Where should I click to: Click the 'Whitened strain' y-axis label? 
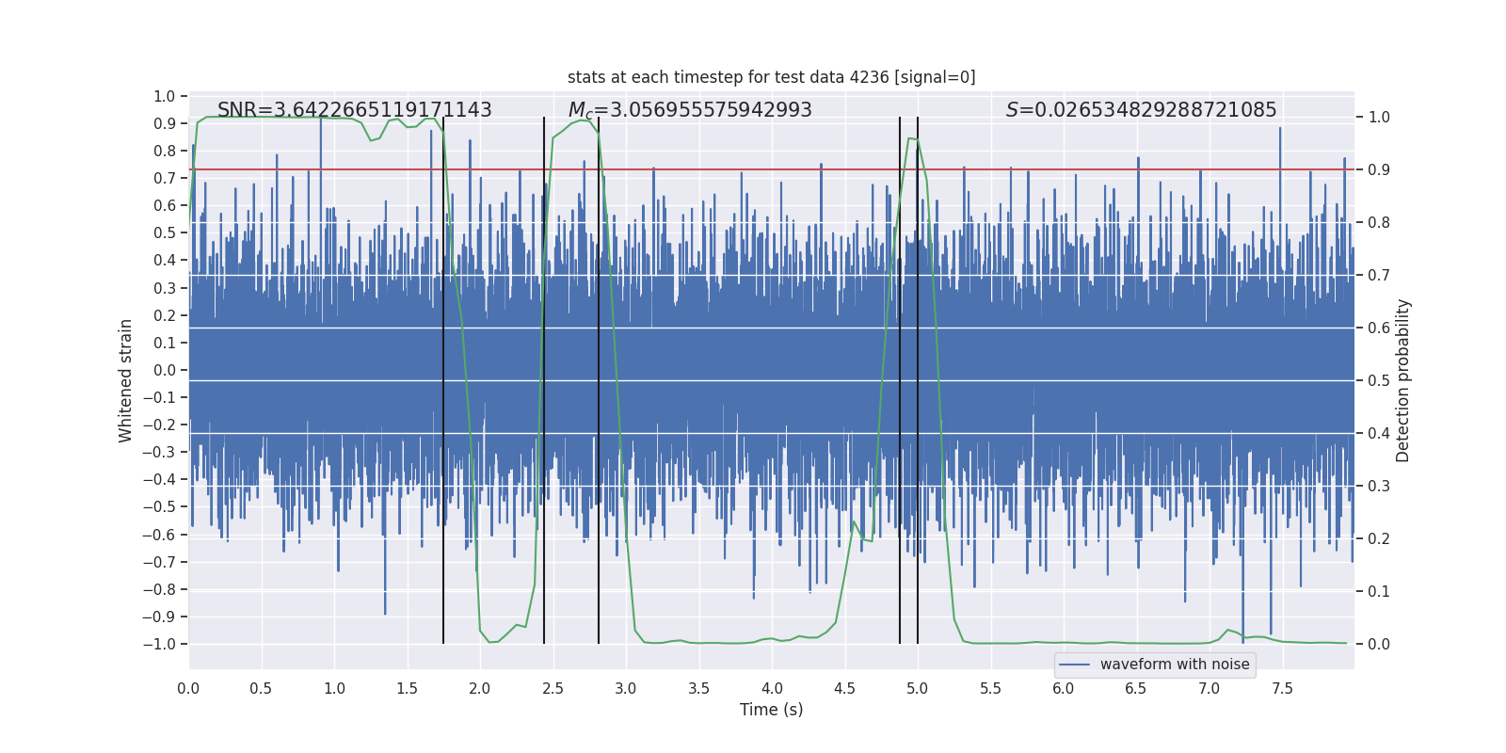(125, 380)
